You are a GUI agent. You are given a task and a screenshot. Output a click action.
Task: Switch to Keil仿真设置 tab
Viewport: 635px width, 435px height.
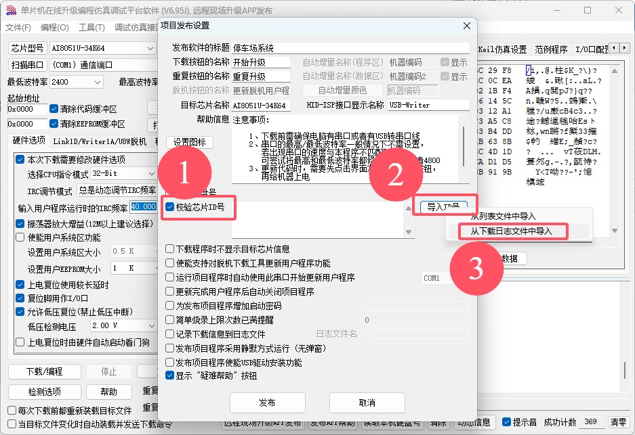[502, 49]
